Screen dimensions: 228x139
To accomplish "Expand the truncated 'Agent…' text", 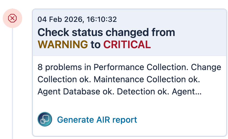I will point(187,91).
